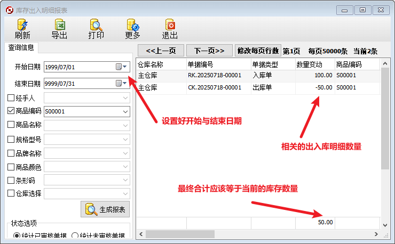Expand the 规格型号 dropdown list
Screen dimensions: 395x244
[x=125, y=140]
